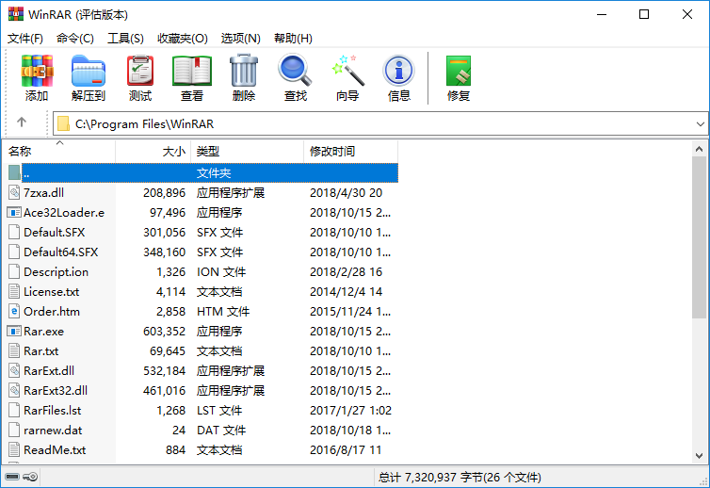The height and width of the screenshot is (488, 710).
Task: Click the 添加 (Add) toolbar icon
Action: point(37,71)
